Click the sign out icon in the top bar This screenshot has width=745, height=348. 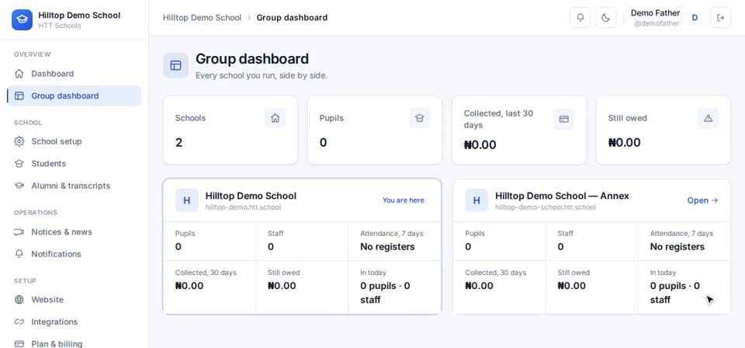click(720, 18)
